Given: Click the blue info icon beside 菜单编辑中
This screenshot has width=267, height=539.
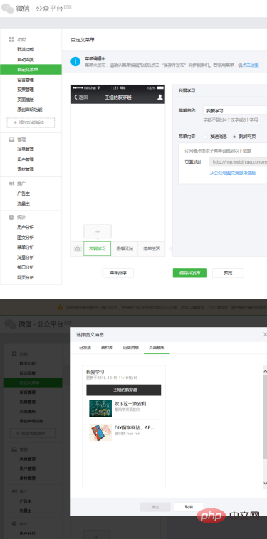Looking at the screenshot, I should pyautogui.click(x=75, y=62).
